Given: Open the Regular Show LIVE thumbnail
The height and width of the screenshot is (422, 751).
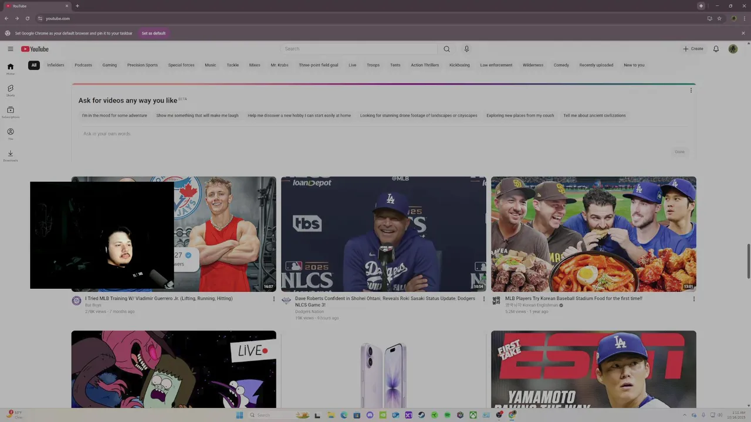Looking at the screenshot, I should tap(174, 369).
